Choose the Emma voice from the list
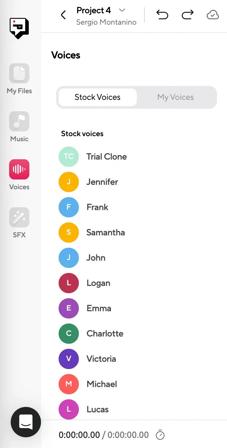227x448 pixels. click(x=99, y=308)
